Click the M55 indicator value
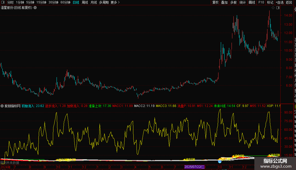 coord(258,106)
